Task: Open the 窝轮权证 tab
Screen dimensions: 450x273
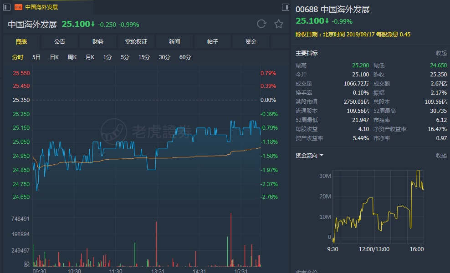Action: tap(136, 41)
